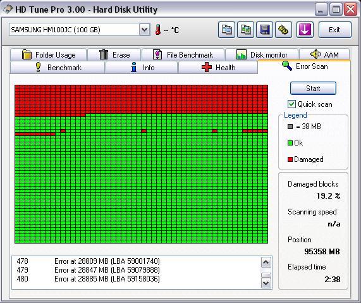Switch to the Info tab

coord(142,68)
